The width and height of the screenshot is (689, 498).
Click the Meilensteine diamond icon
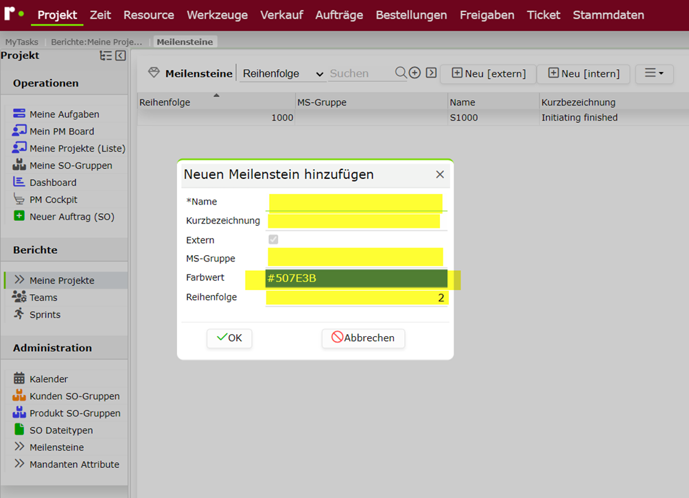pyautogui.click(x=154, y=73)
